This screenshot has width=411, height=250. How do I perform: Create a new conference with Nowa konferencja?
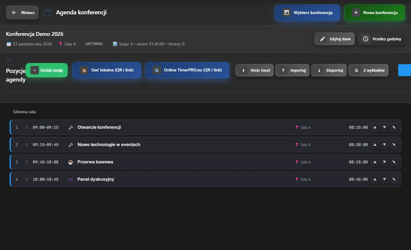point(375,13)
